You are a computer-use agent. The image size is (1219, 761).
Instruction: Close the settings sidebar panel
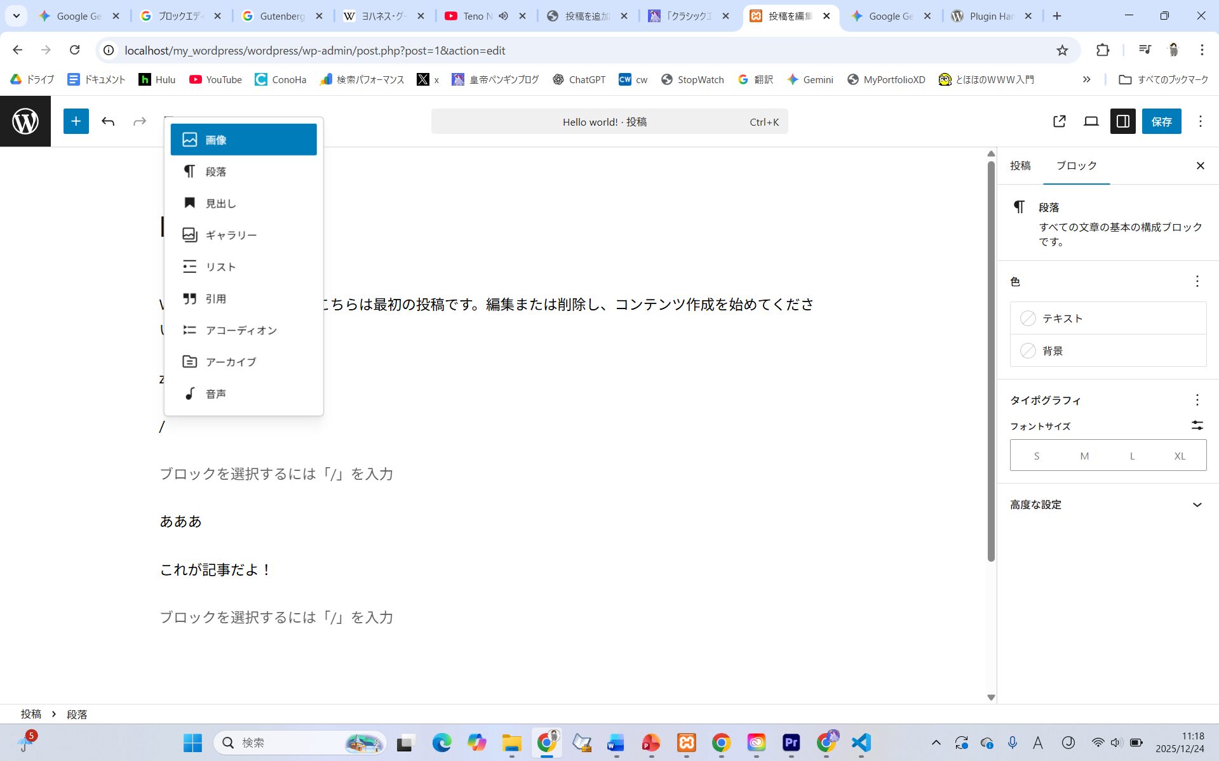click(x=1200, y=166)
